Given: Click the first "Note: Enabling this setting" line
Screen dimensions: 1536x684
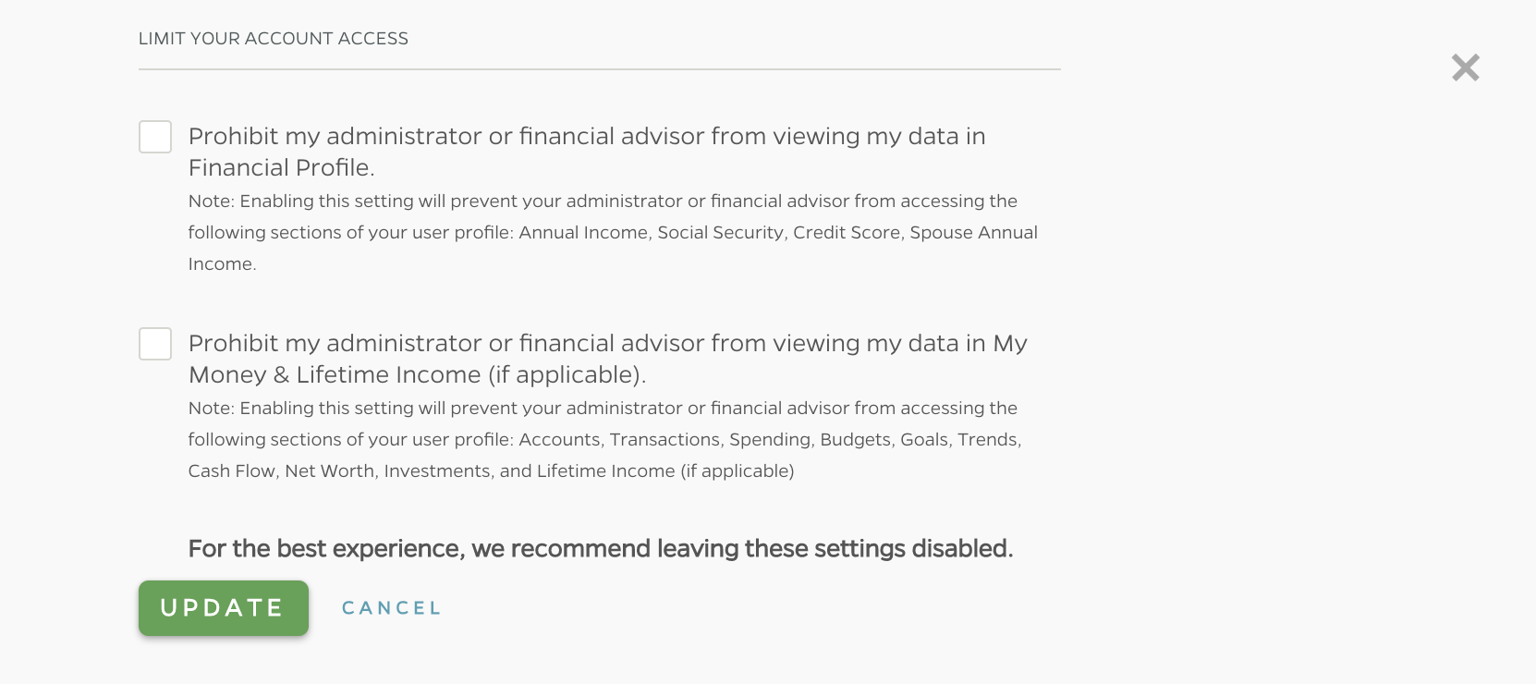Looking at the screenshot, I should [602, 202].
